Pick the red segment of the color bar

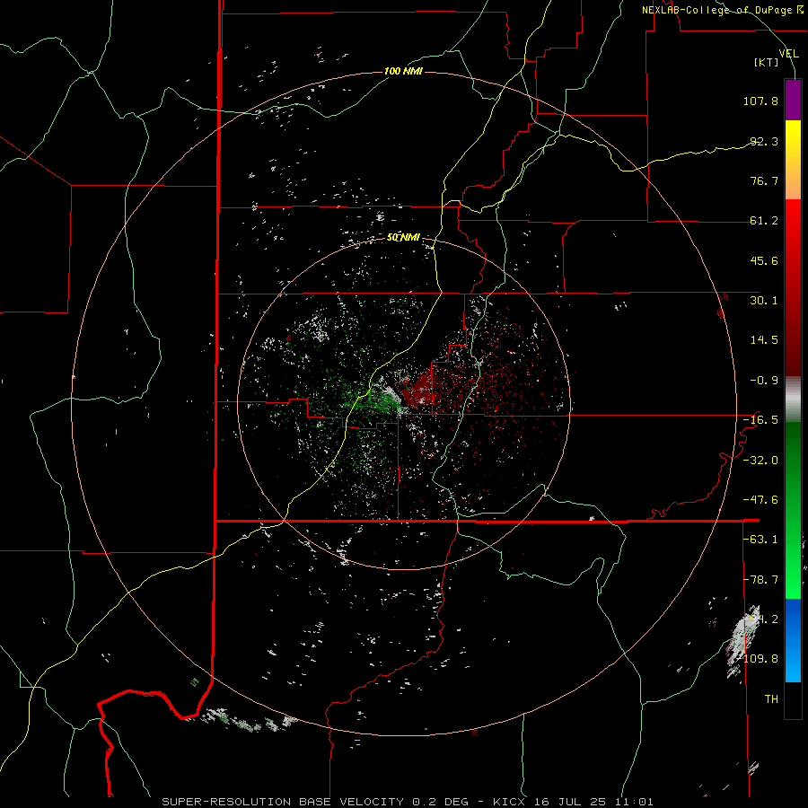793,287
